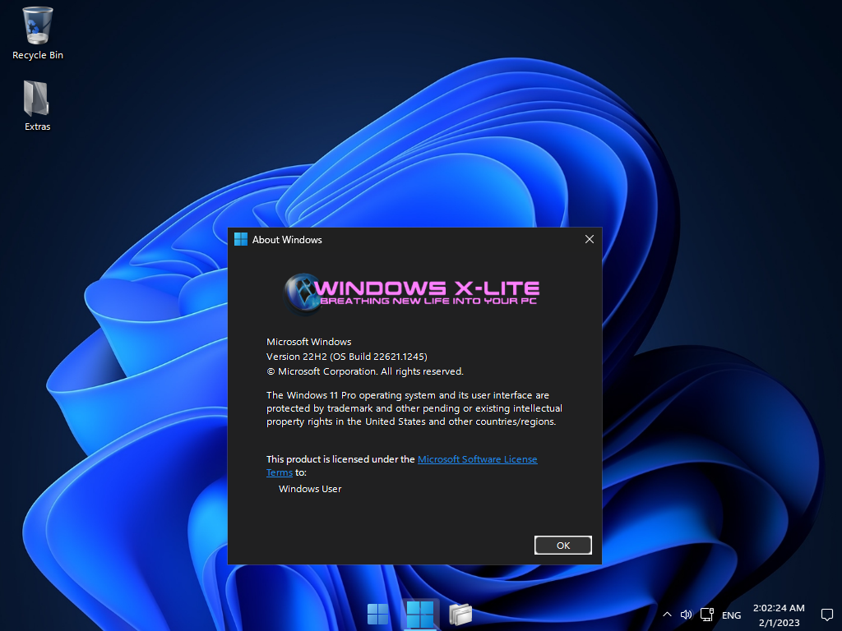Open the Start menu
Image resolution: width=842 pixels, height=631 pixels.
pos(377,614)
